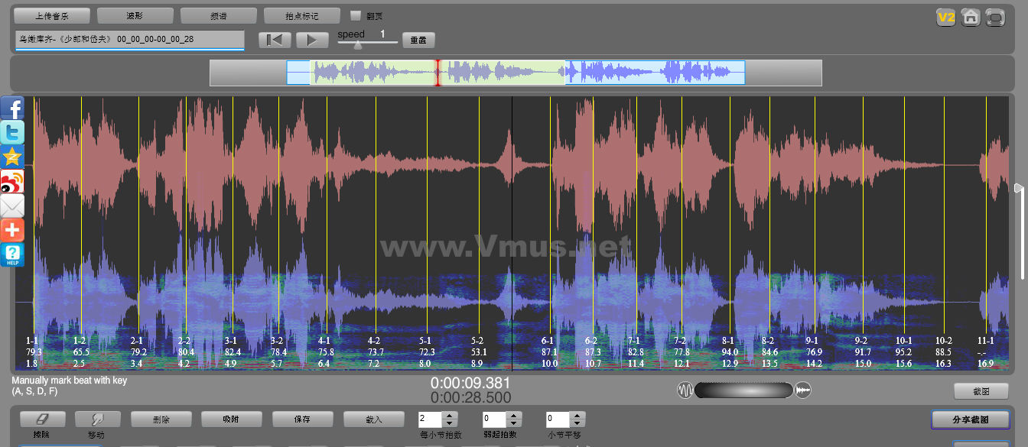Increase 每小节拍数 beats-per-bar value
1028x447 pixels.
(x=450, y=416)
